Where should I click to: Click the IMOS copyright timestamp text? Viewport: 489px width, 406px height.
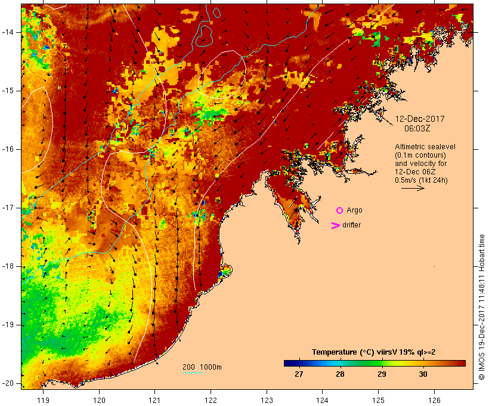coord(481,307)
